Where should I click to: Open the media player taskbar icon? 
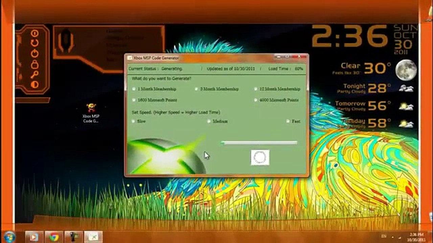tap(34, 237)
